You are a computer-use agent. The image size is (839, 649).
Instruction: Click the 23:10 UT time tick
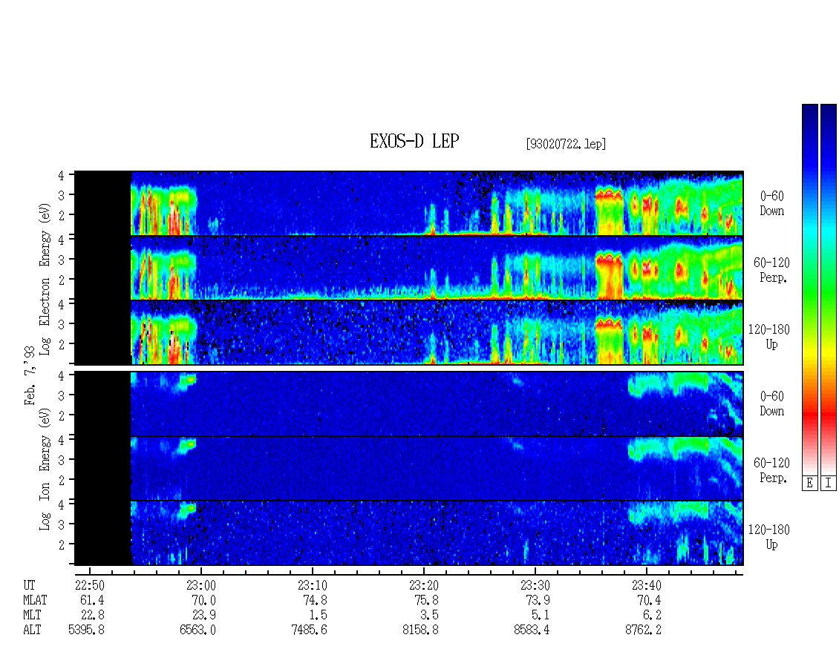313,585
